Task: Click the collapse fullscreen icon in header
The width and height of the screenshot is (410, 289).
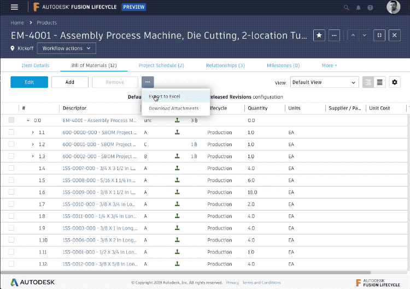Action: click(379, 35)
